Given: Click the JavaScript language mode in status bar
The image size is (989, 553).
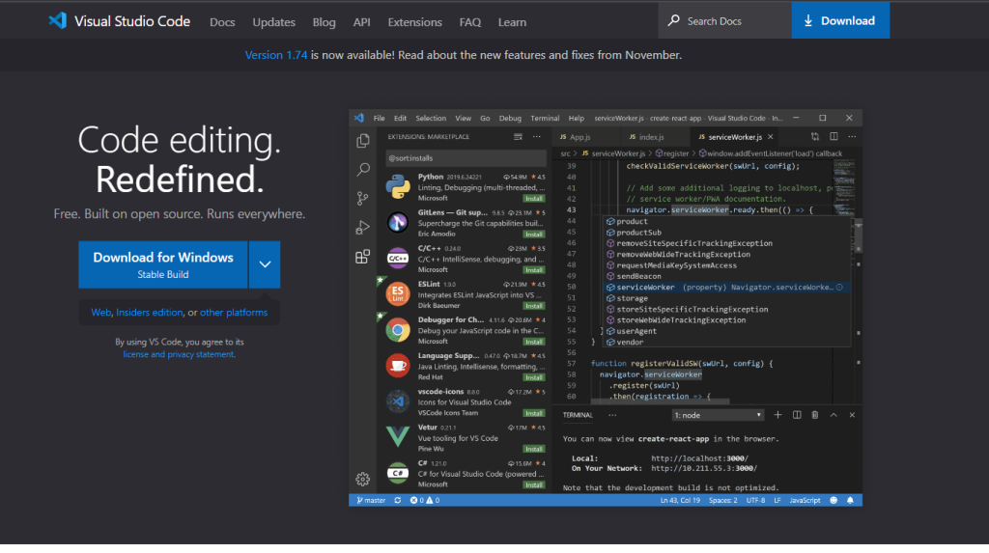Looking at the screenshot, I should (x=805, y=501).
